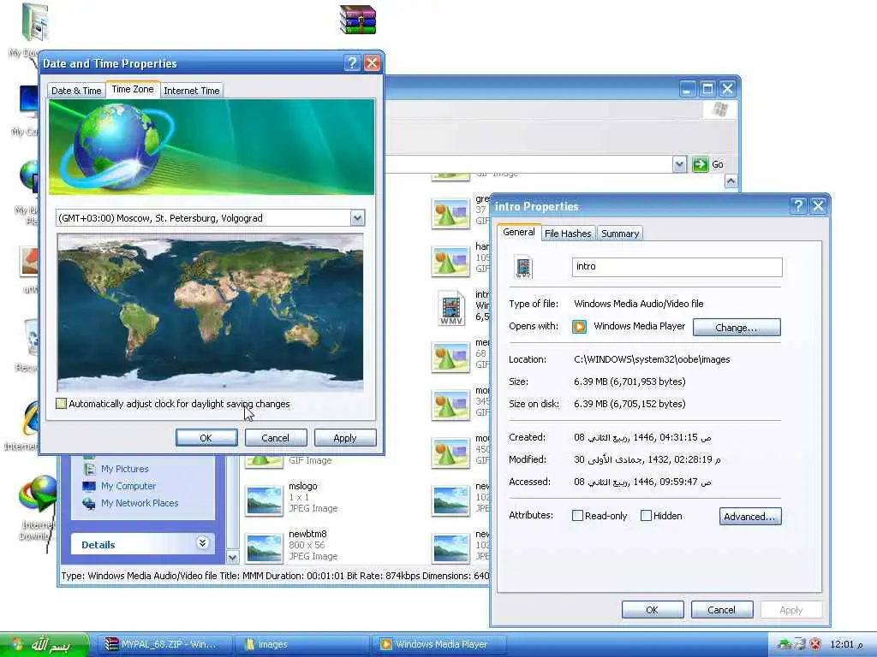Viewport: 877px width, 657px height.
Task: Select the GIF icon in the 450 size row
Action: tap(450, 452)
